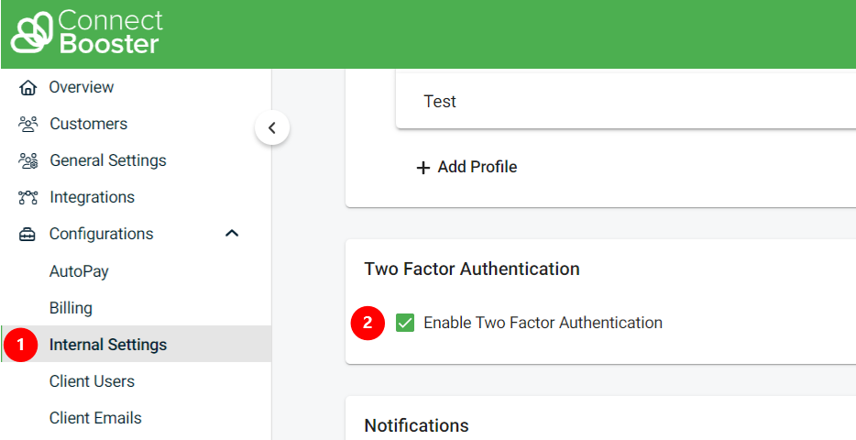This screenshot has width=856, height=440.
Task: Click the plus icon beside Add Profile
Action: [423, 168]
